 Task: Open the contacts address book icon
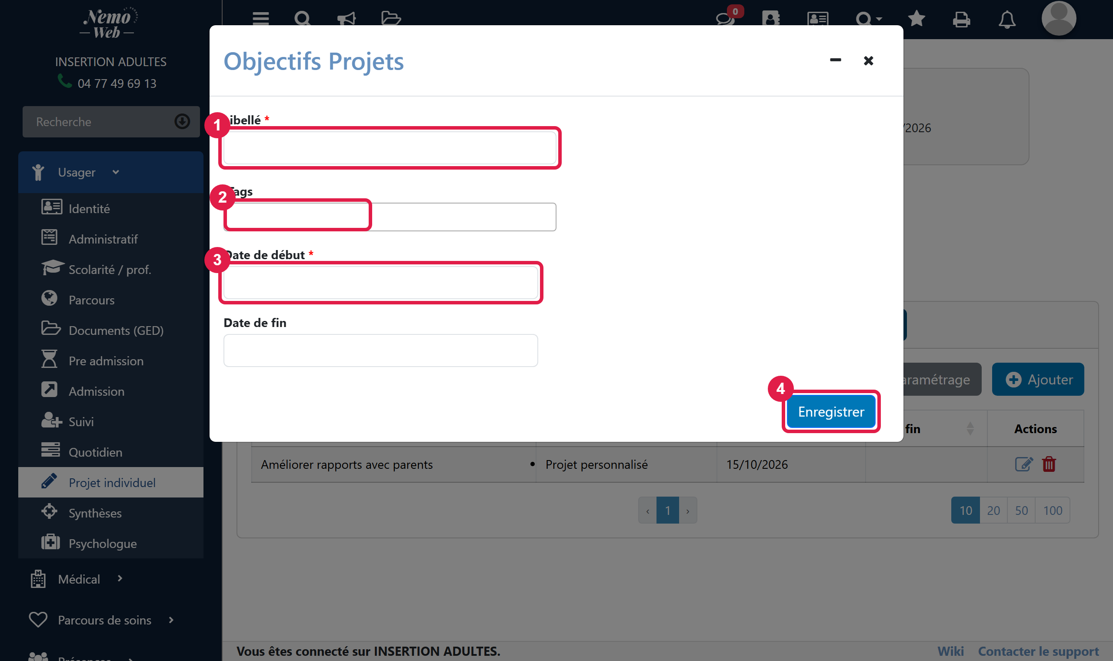click(x=771, y=19)
